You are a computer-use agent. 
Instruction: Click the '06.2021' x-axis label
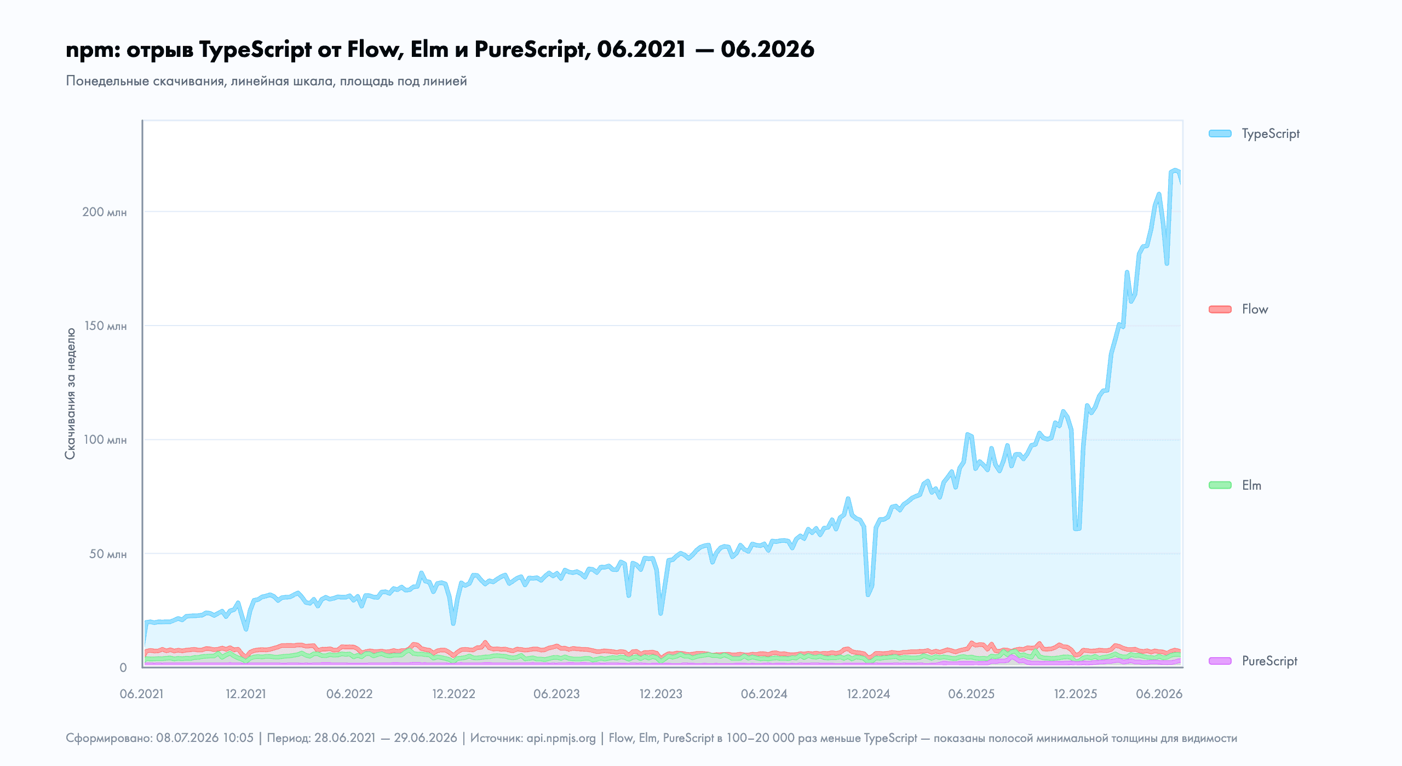click(x=142, y=694)
